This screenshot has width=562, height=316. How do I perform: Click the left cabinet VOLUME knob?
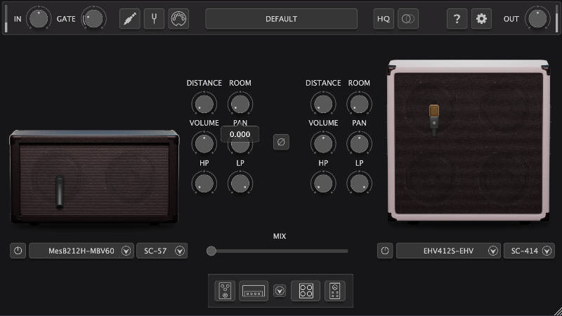pos(204,144)
